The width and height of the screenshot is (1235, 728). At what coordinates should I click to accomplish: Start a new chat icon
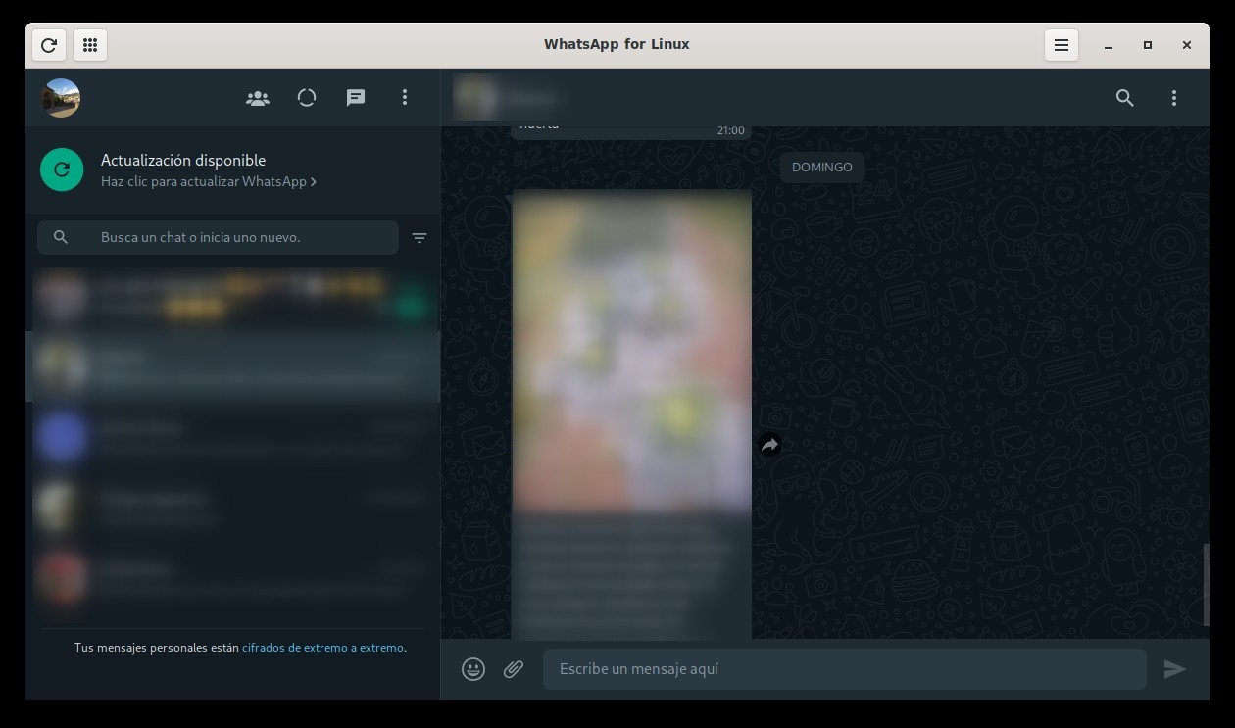click(356, 98)
